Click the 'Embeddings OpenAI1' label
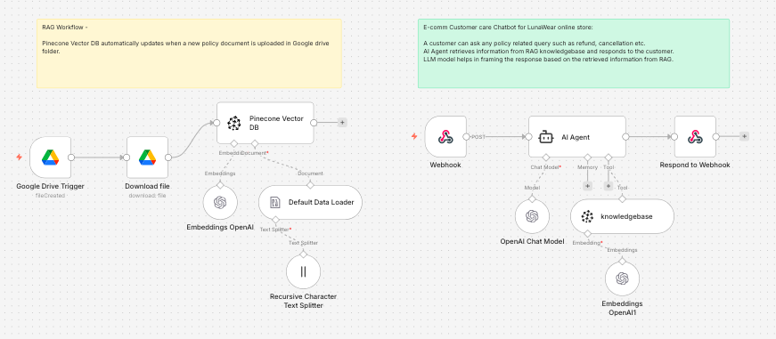Screen dimensions: 776x339 pyautogui.click(x=622, y=308)
